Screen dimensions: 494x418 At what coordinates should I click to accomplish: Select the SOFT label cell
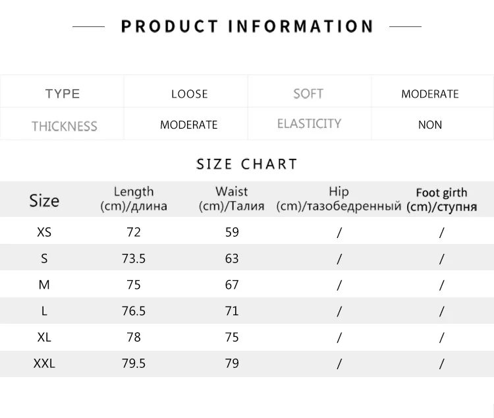(x=308, y=94)
